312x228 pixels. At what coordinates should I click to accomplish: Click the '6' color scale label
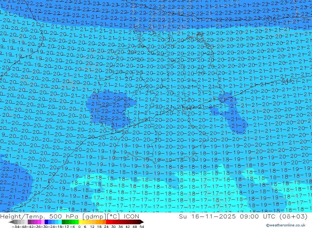[85, 227]
